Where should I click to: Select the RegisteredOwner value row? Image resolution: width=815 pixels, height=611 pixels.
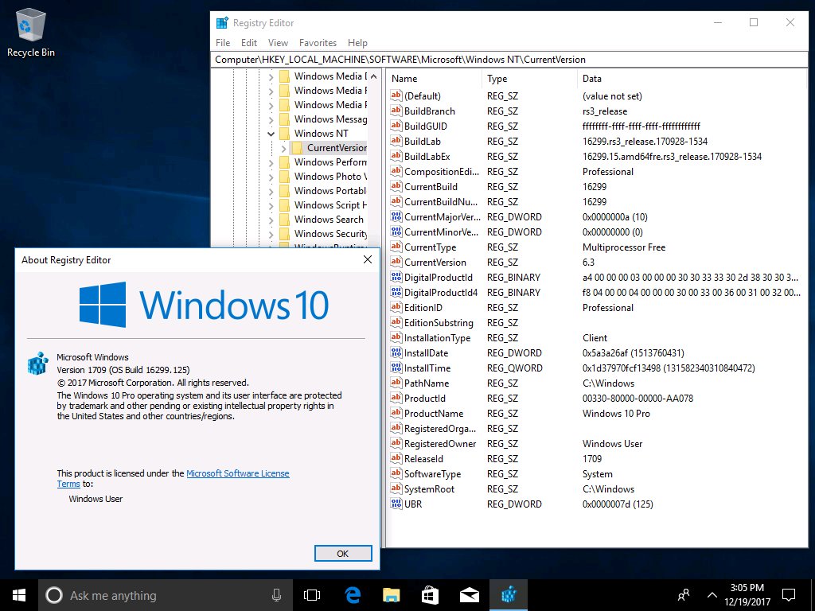[x=595, y=444]
